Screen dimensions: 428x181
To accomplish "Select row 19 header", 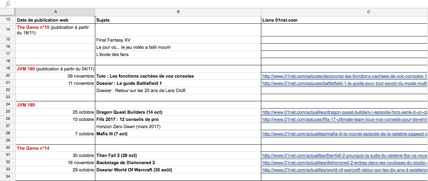I will click(x=8, y=69).
